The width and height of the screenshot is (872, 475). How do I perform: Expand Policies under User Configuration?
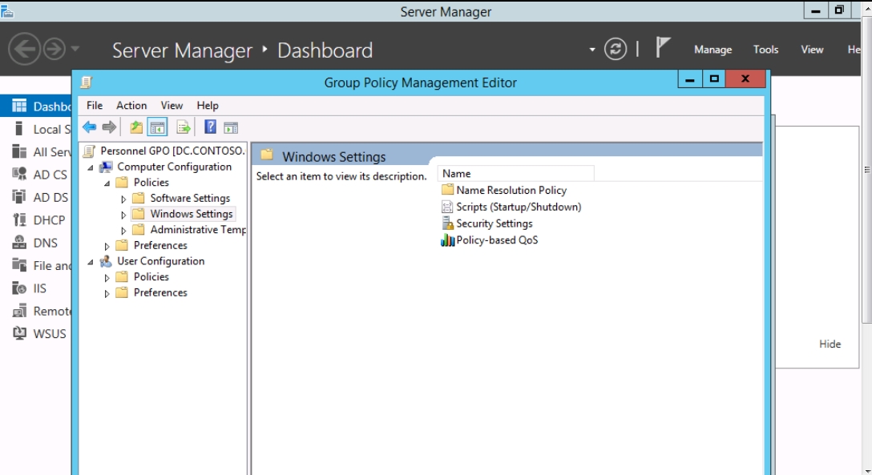(x=107, y=277)
